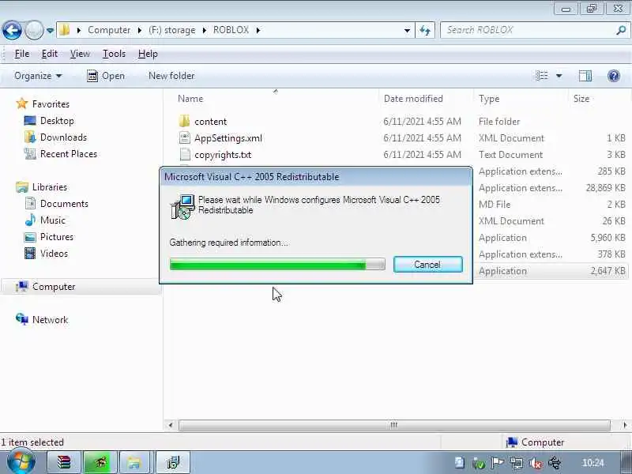Select Computer in the navigation pane
Viewport: 632px width, 474px height.
coord(54,287)
